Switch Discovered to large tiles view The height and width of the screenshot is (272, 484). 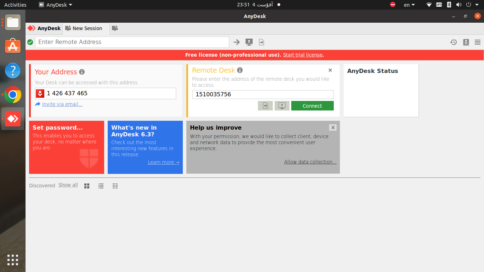(87, 186)
